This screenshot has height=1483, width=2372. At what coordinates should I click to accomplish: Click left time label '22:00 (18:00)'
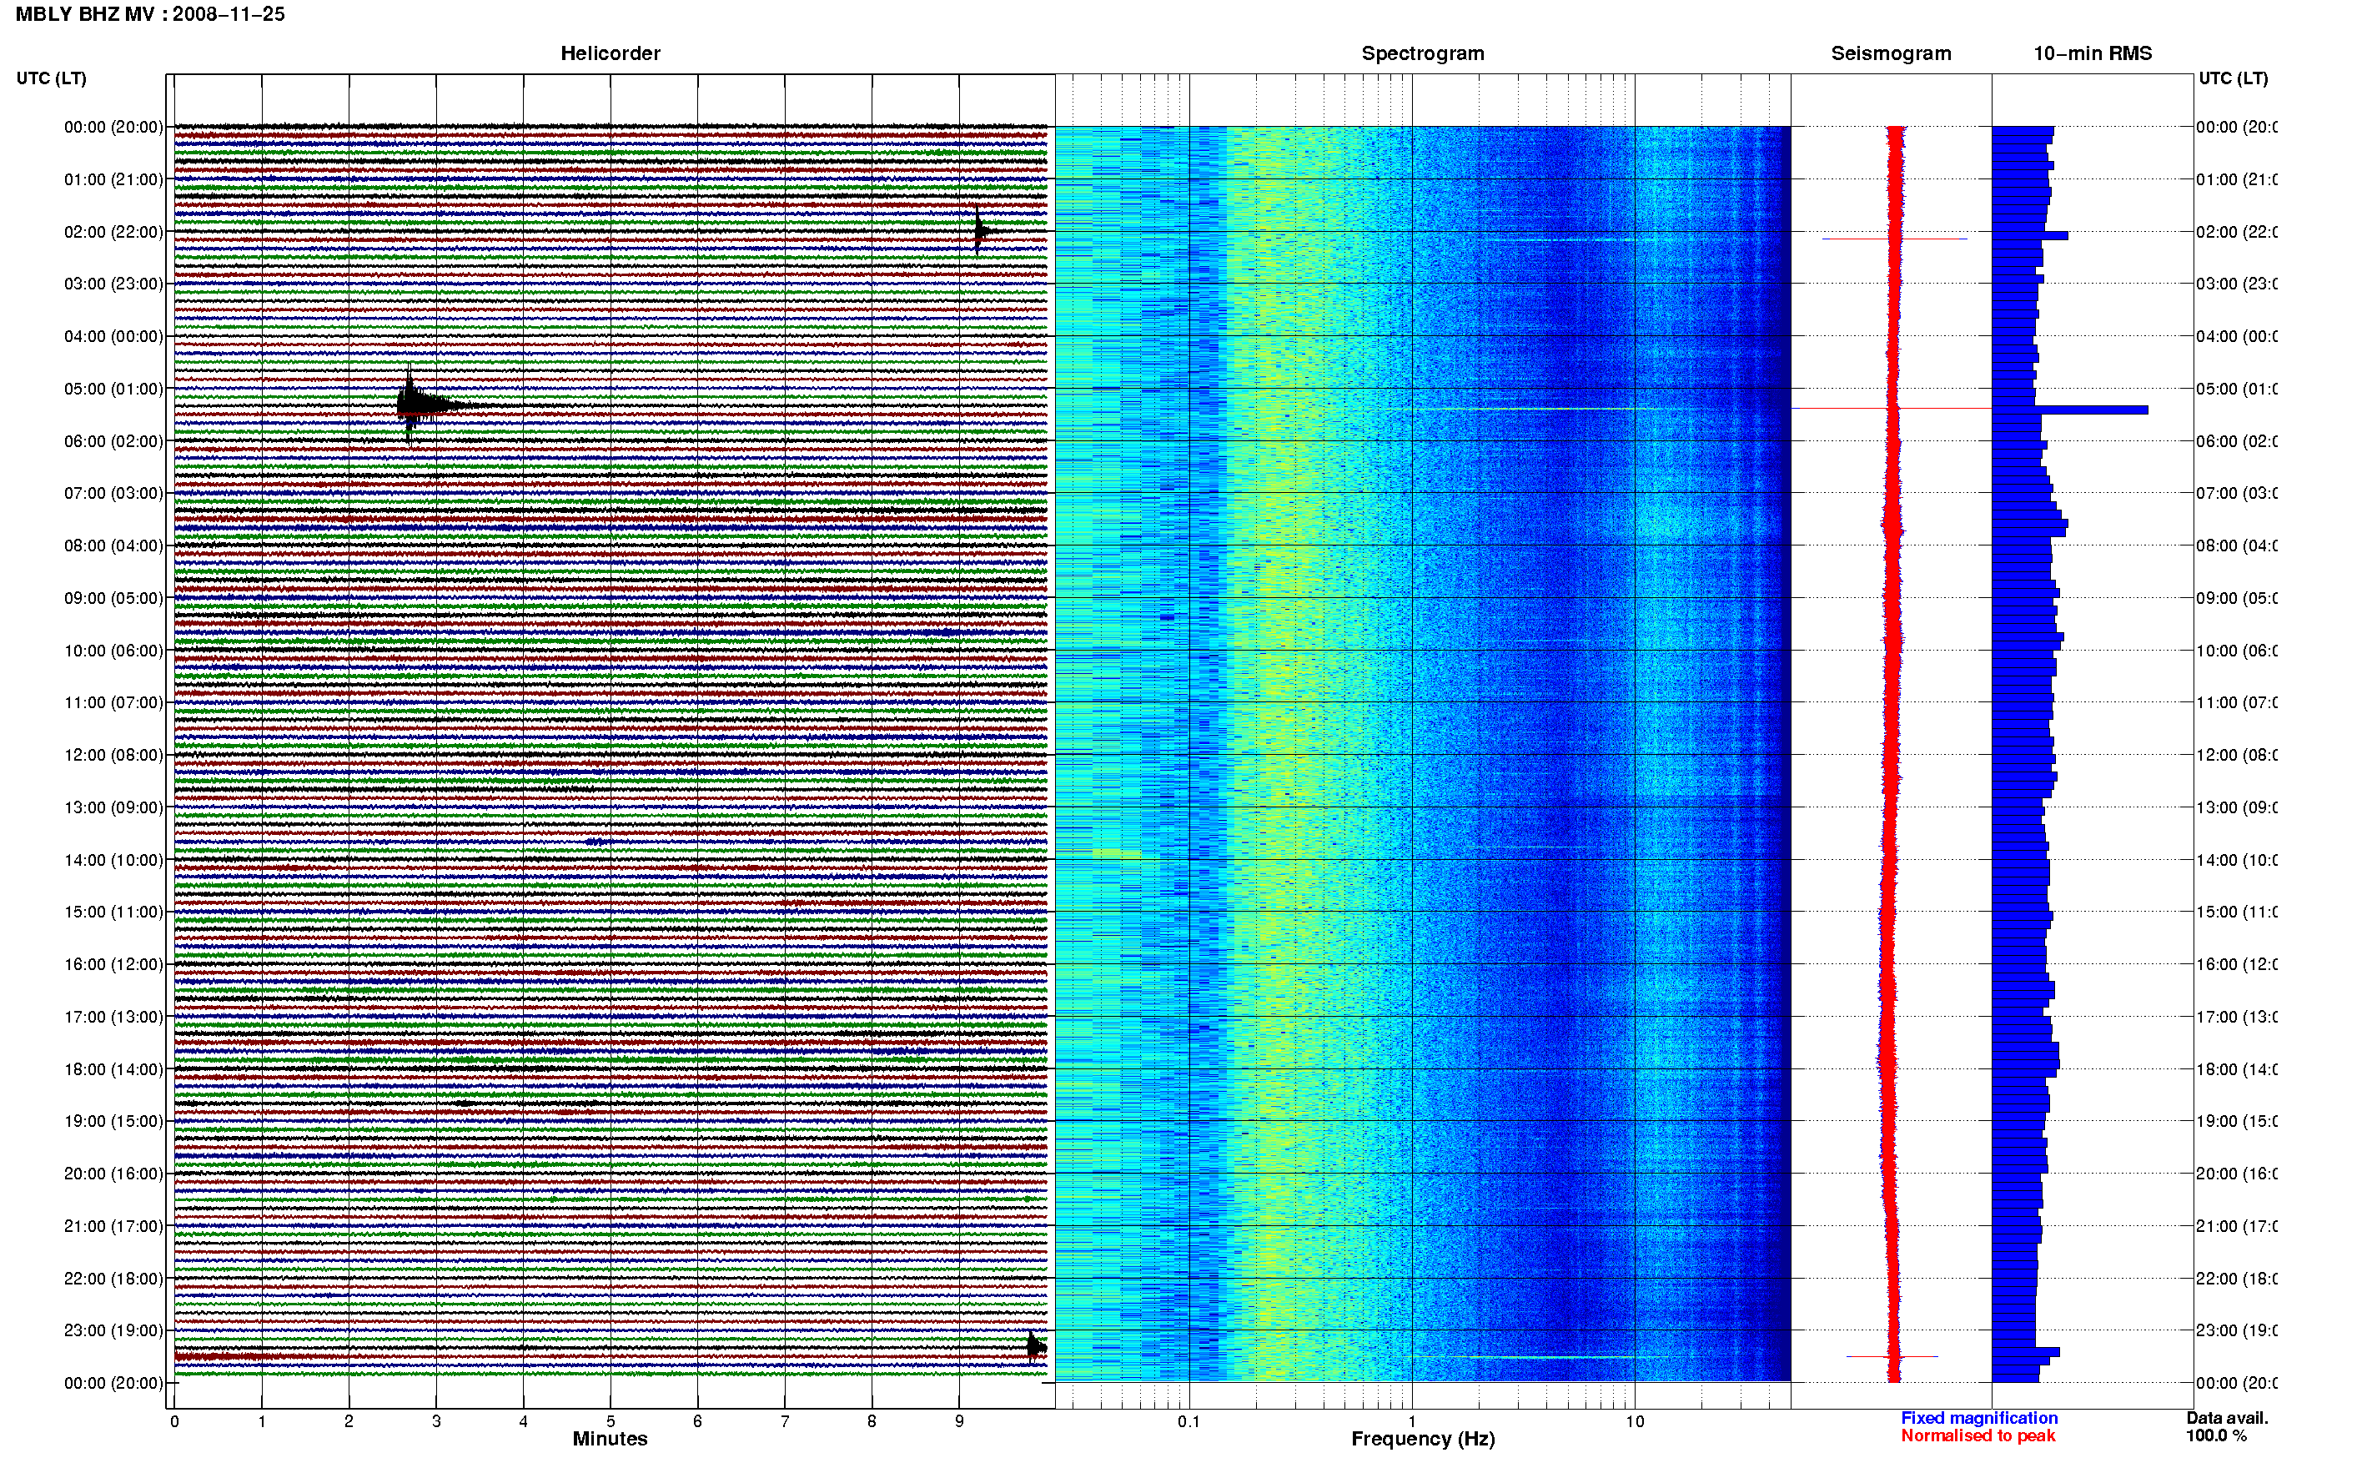(x=113, y=1279)
